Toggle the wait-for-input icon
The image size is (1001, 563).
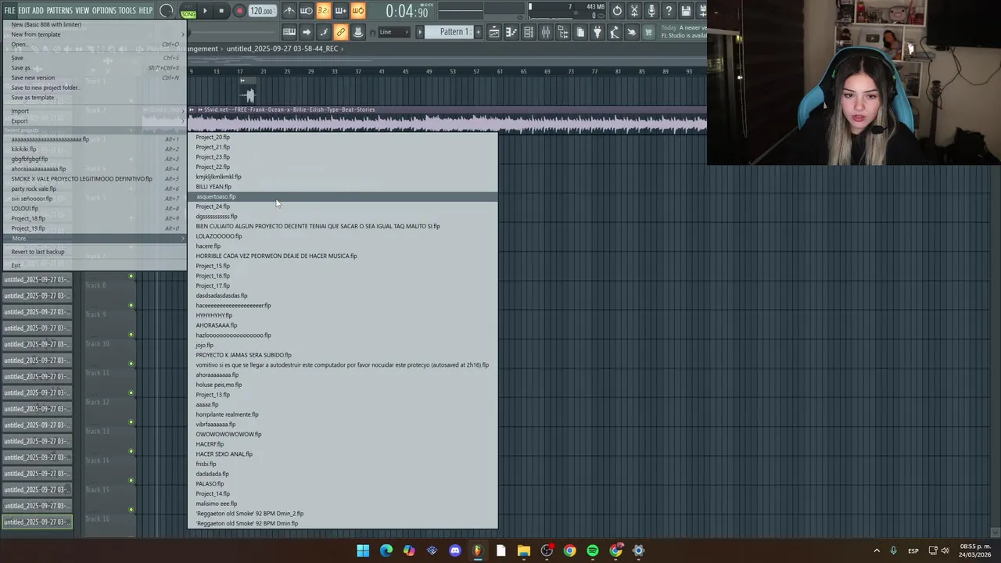click(307, 11)
